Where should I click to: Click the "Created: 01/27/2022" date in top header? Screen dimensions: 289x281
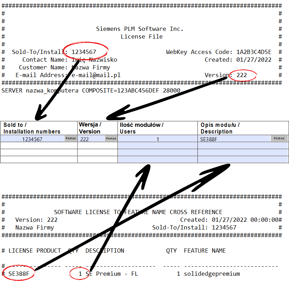coord(238,60)
